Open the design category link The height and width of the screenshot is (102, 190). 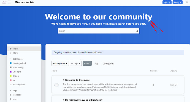pos(16,76)
